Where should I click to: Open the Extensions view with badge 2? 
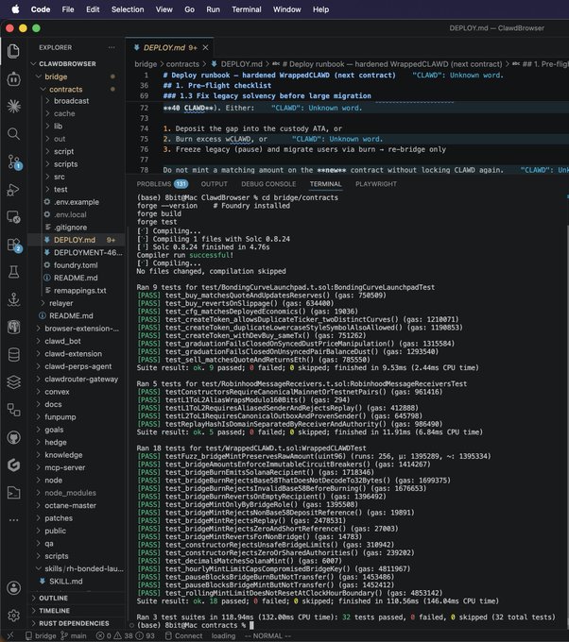pos(14,245)
